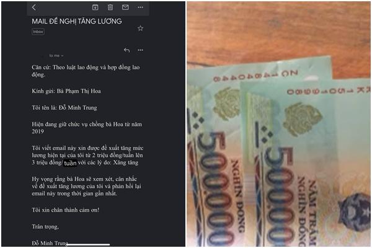Click the Inbox label tag
This screenshot has width=372, height=248.
38,32
